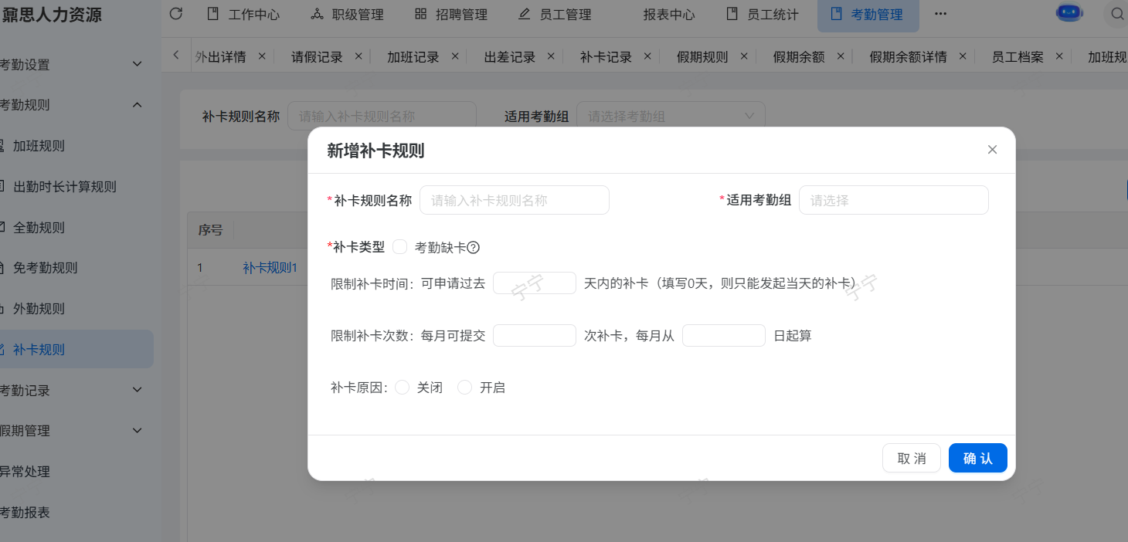Image resolution: width=1128 pixels, height=542 pixels.
Task: Click help icon beside 考勤缺卡
Action: point(474,248)
